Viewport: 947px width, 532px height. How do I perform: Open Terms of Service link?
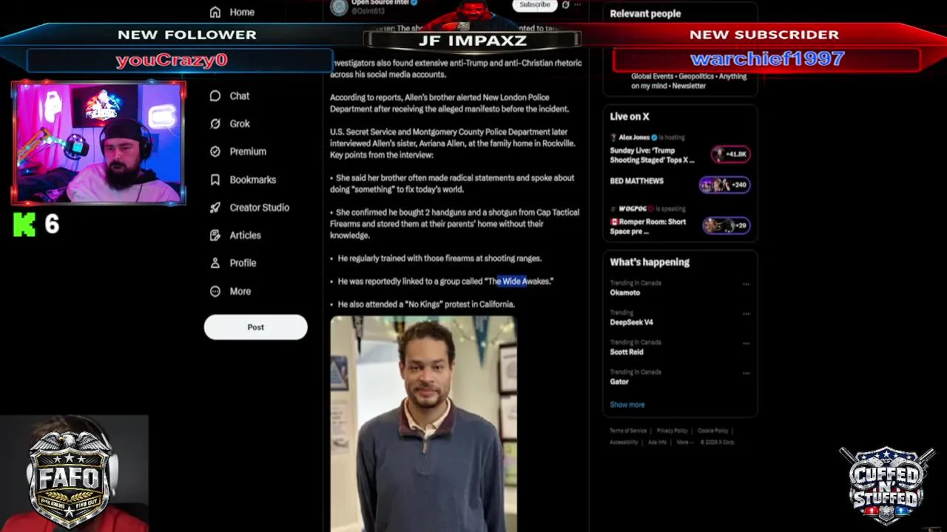628,431
